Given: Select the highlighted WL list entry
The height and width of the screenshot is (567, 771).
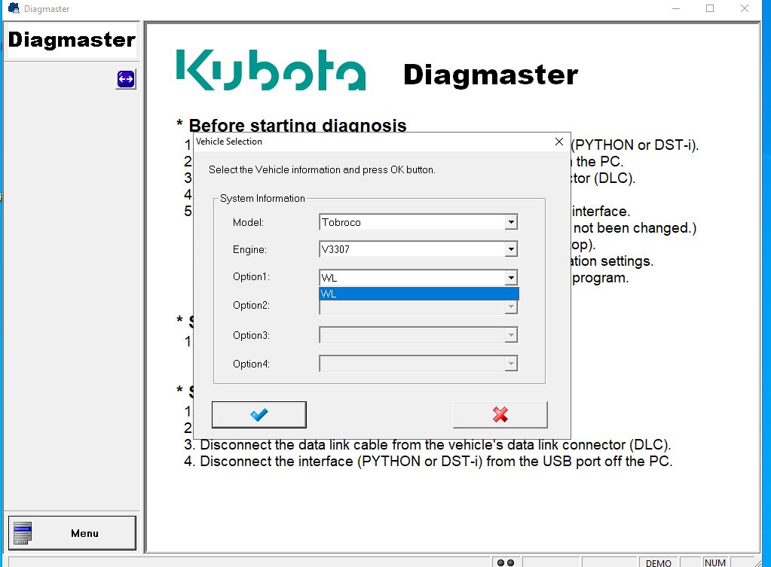Looking at the screenshot, I should 419,294.
